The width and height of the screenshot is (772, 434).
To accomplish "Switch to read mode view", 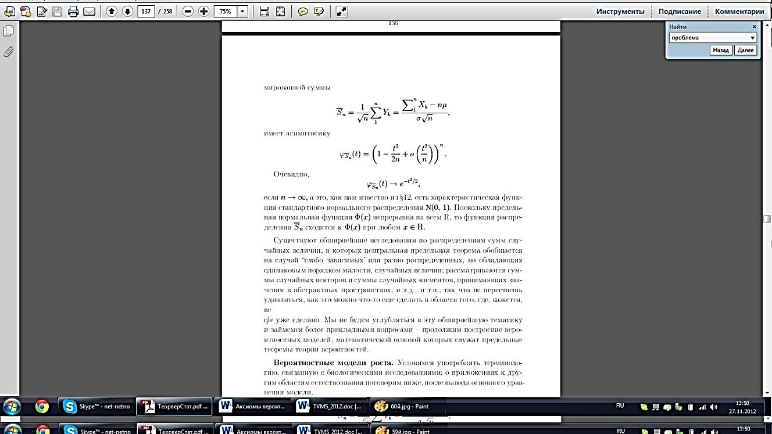I will tap(342, 11).
